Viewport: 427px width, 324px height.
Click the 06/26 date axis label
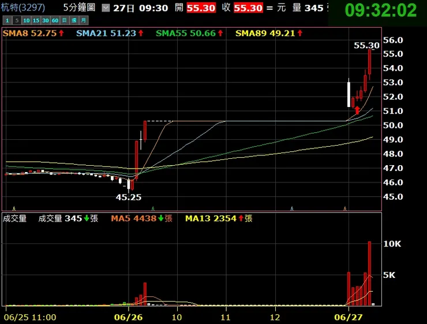128,317
